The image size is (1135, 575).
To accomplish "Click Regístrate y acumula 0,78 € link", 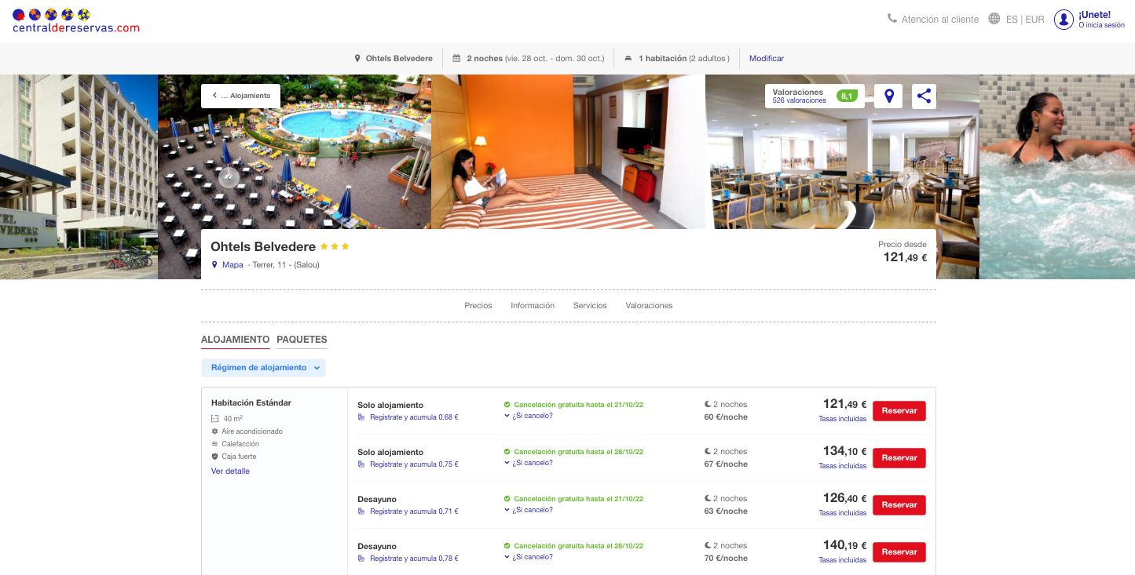I will coord(414,559).
